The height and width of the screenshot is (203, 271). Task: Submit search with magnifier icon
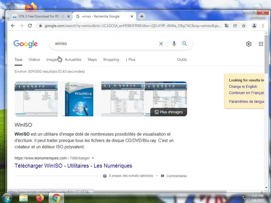(184, 44)
